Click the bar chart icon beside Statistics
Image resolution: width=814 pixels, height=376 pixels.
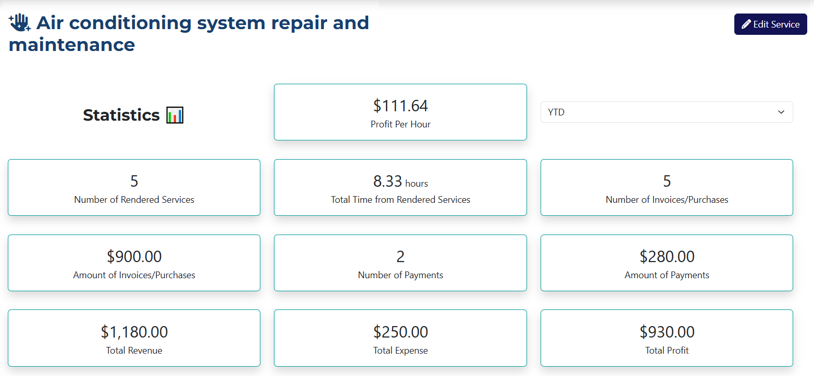174,115
